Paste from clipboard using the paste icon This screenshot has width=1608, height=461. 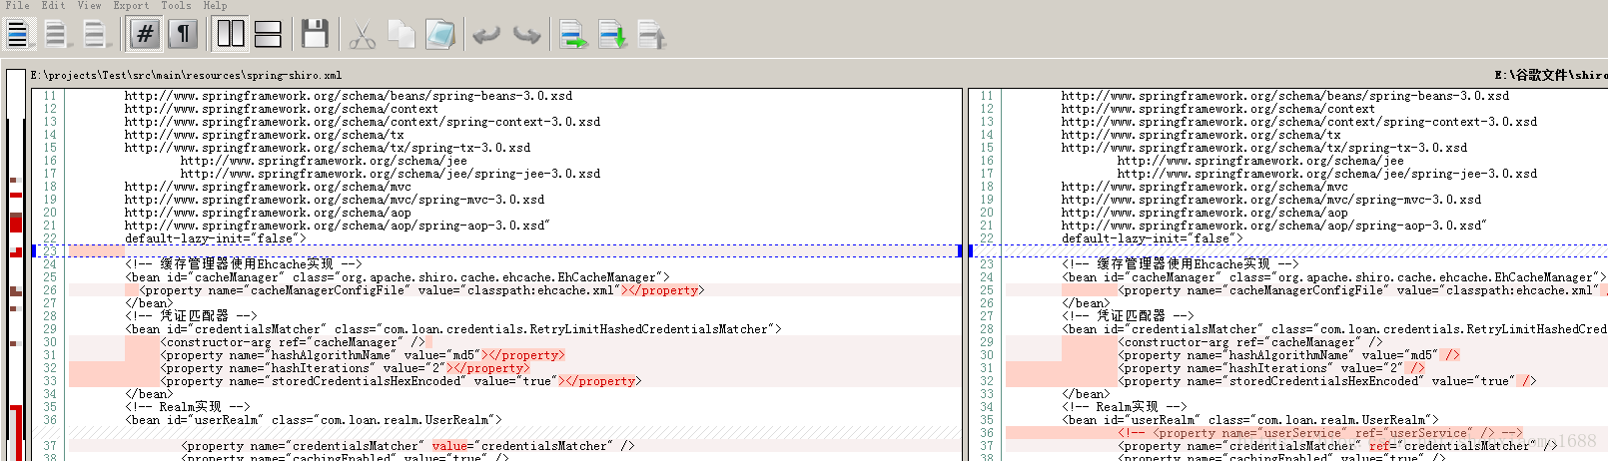click(x=439, y=35)
